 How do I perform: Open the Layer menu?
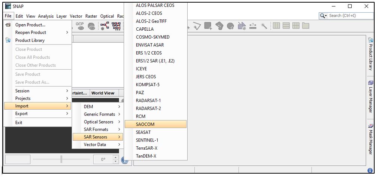coord(62,16)
